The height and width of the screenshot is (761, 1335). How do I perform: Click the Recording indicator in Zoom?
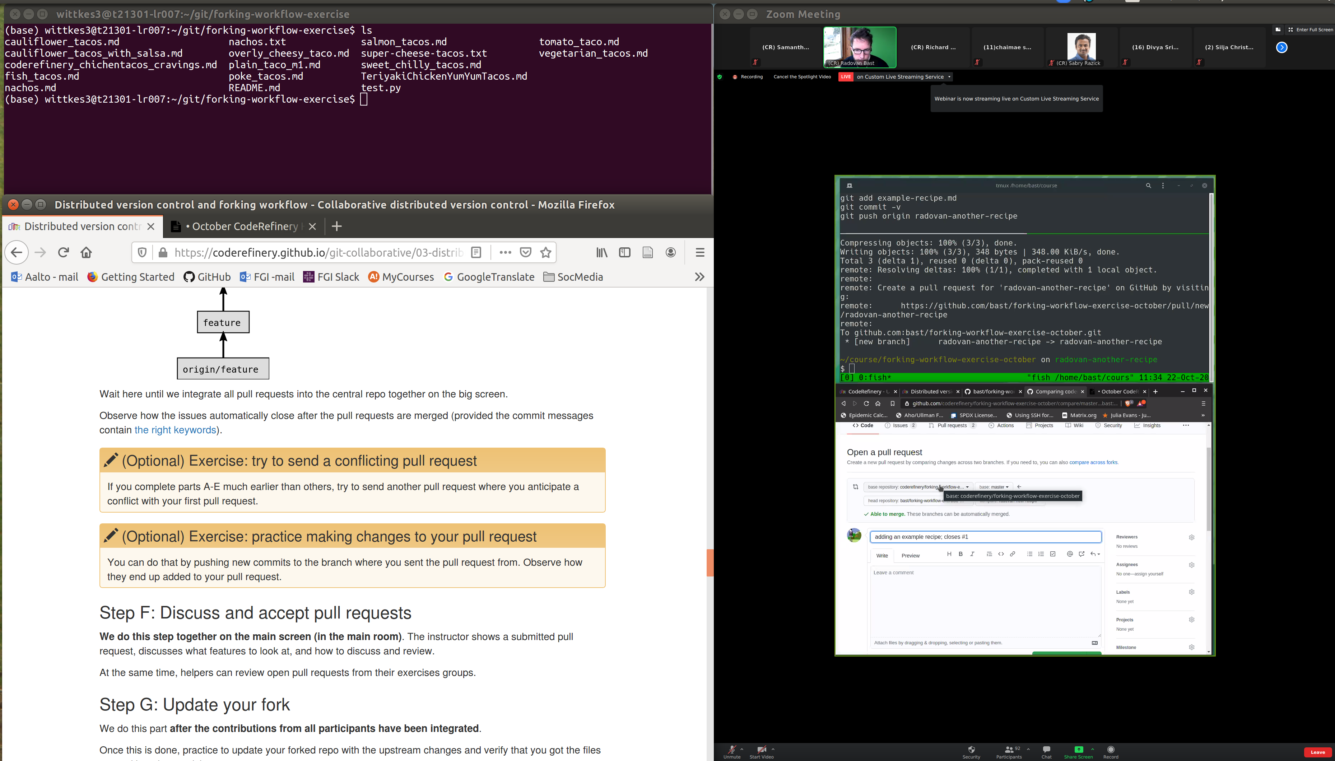pyautogui.click(x=748, y=77)
